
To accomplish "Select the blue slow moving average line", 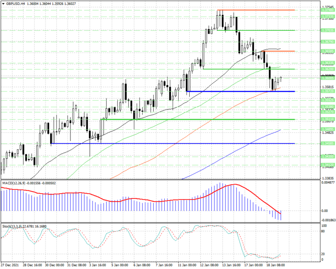I will coord(232,154).
